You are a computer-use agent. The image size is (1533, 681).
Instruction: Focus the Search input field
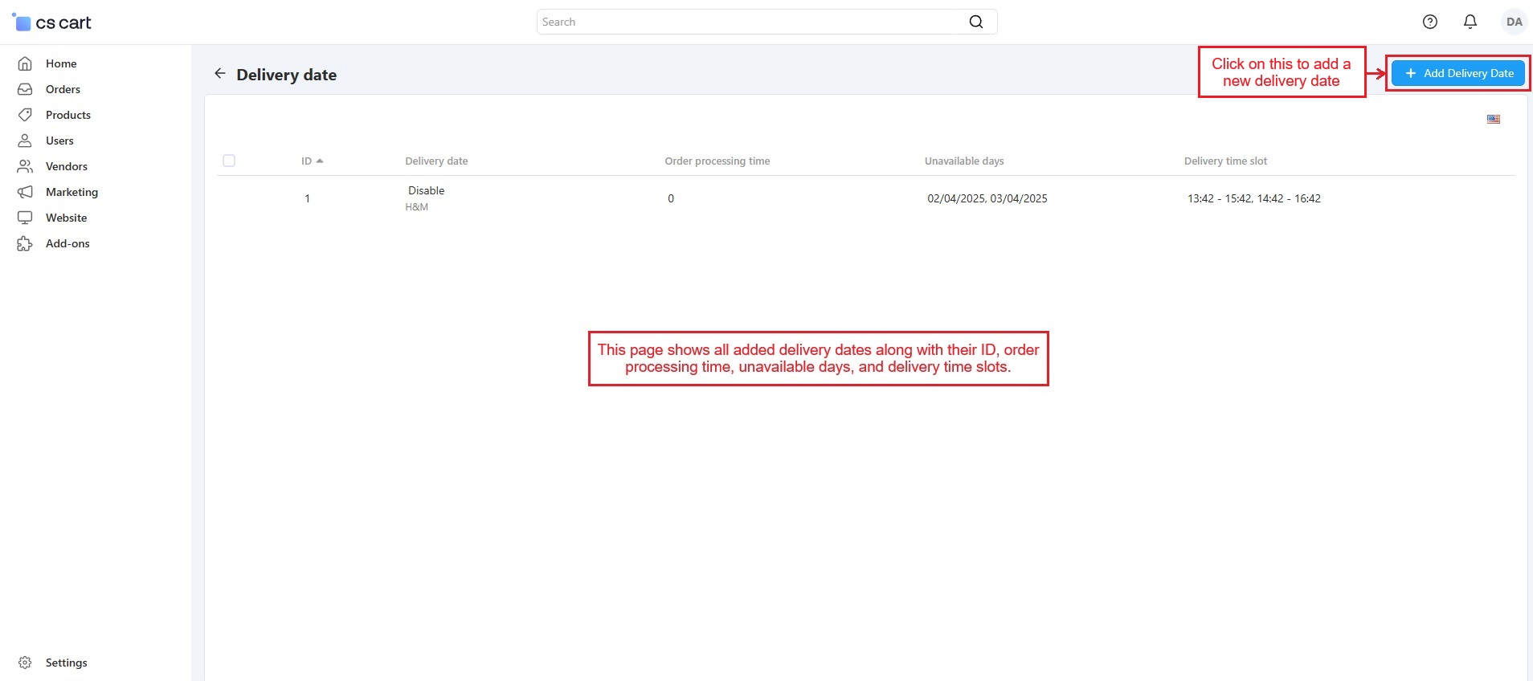(x=747, y=22)
